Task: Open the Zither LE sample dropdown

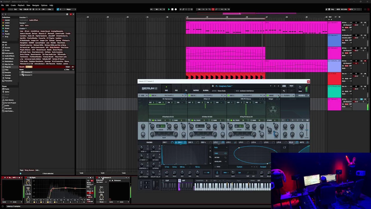Action: 206,99
